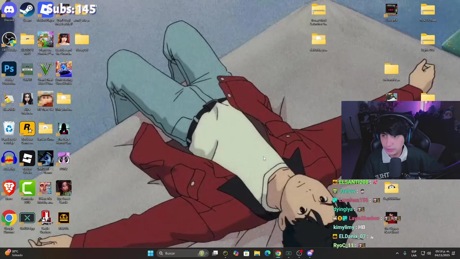
Task: Open the JUEGOS Y MAS folder
Action: pyautogui.click(x=27, y=44)
